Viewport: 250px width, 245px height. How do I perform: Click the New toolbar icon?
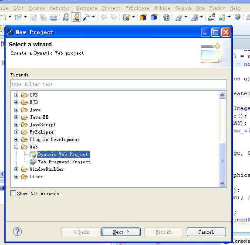[x=3, y=17]
